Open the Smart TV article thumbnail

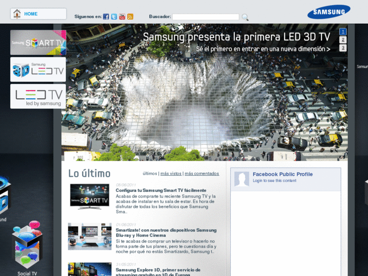(x=90, y=196)
